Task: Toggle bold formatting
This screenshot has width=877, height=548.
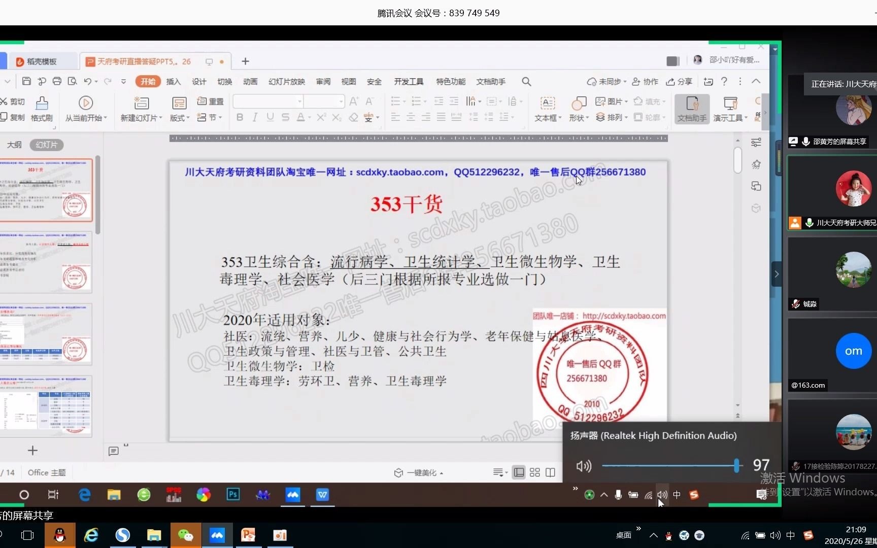Action: pyautogui.click(x=240, y=117)
